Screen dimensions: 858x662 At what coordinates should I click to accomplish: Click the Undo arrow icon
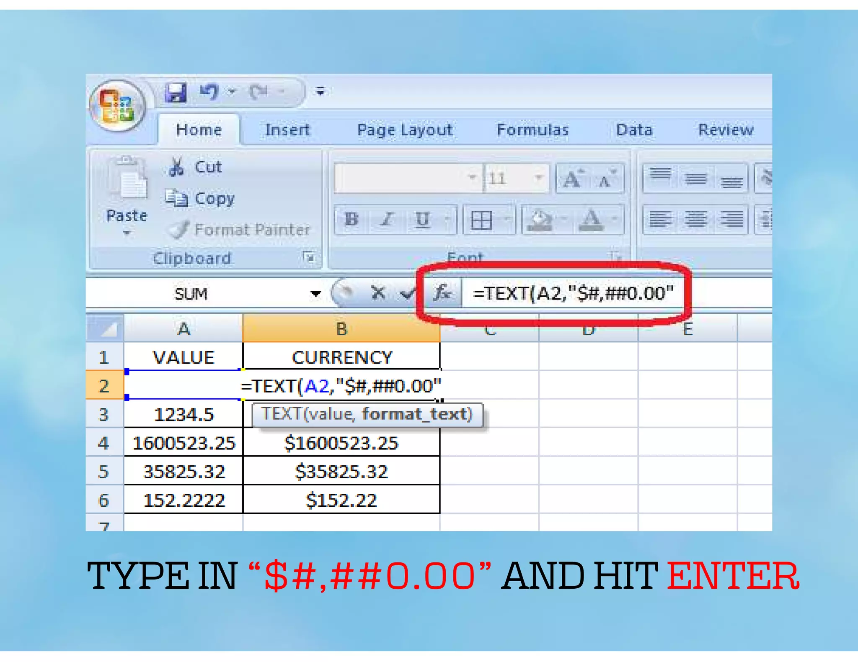(209, 92)
